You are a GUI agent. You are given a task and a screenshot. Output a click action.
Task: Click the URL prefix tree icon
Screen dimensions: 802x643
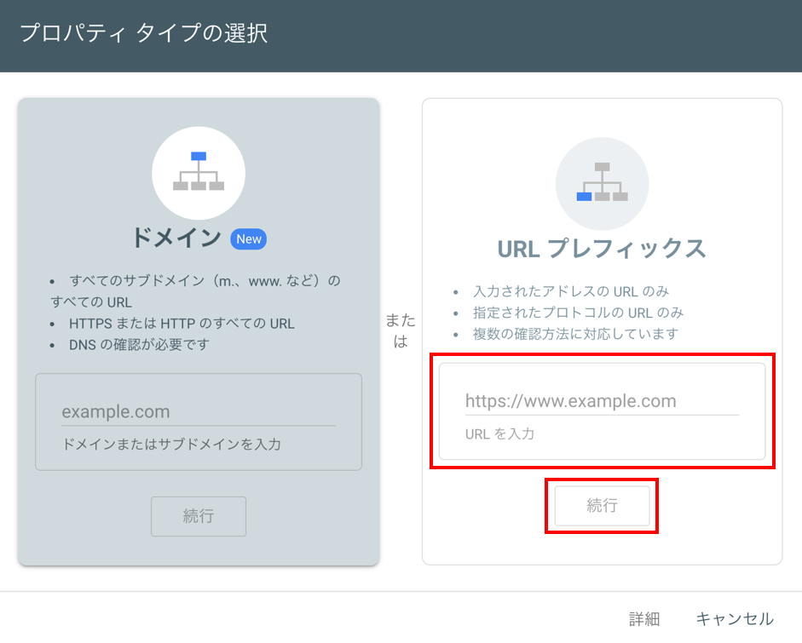pos(602,183)
